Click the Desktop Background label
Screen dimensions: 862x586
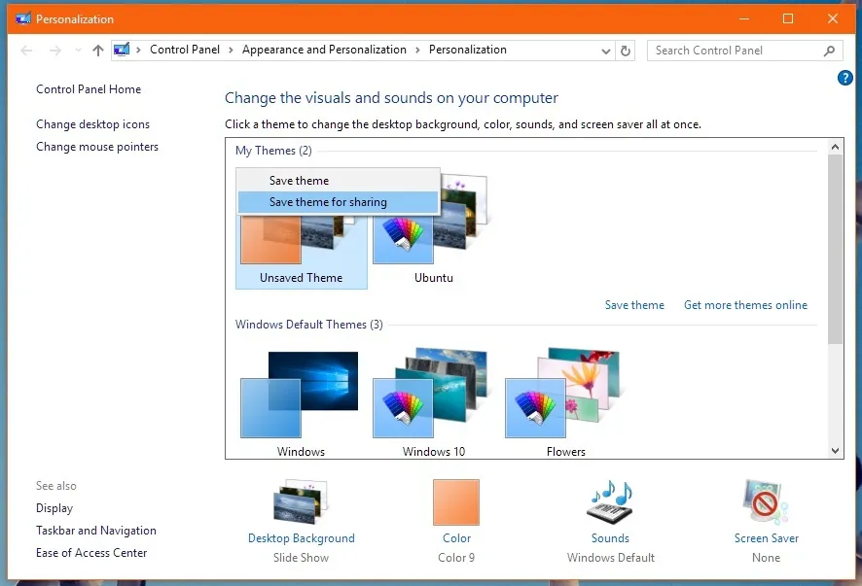(302, 538)
